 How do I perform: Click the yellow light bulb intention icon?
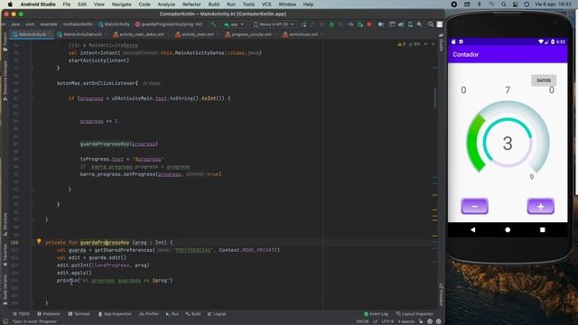pos(39,241)
